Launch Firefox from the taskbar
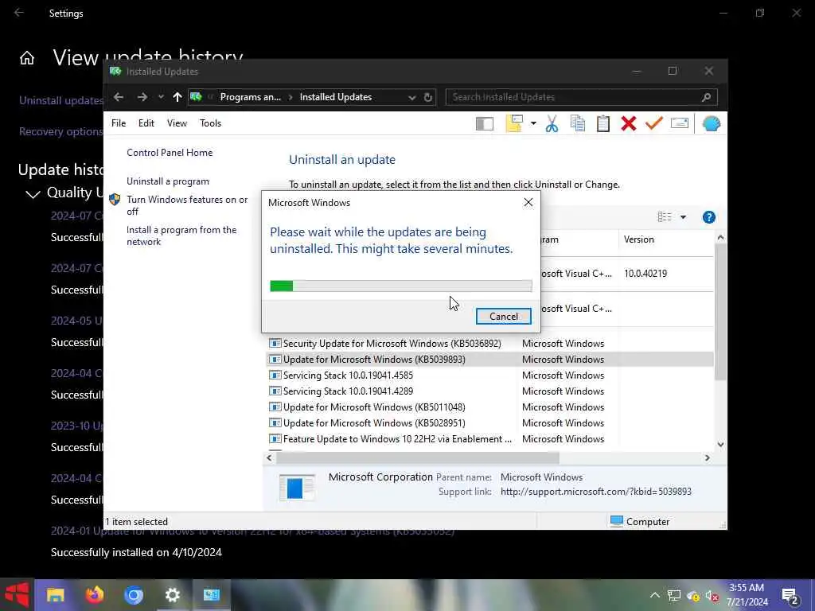The image size is (815, 611). 95,595
